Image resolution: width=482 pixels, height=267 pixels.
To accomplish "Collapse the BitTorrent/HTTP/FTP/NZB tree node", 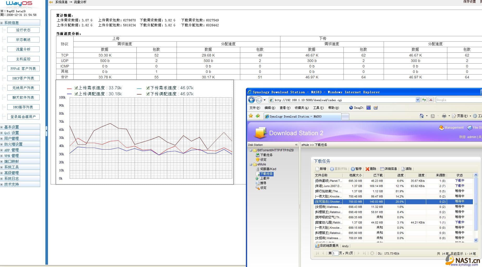I will pyautogui.click(x=251, y=150).
